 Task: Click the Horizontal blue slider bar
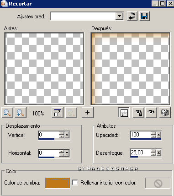click(x=47, y=157)
